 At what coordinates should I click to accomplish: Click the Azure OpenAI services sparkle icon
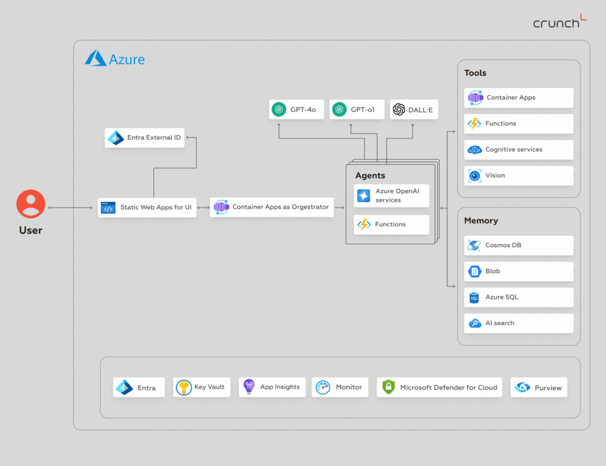(x=363, y=196)
